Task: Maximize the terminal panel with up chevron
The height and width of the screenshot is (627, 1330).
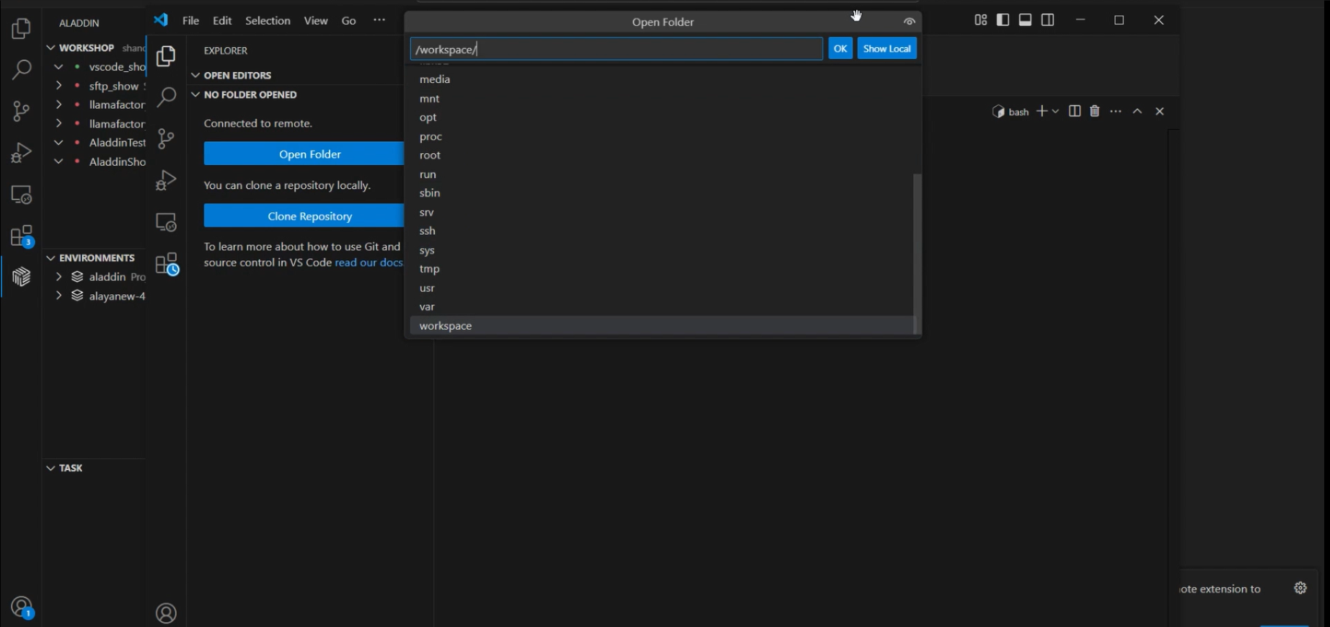Action: pos(1137,111)
